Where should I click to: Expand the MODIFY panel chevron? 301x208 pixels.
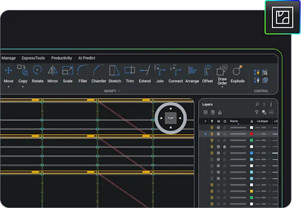pos(119,91)
